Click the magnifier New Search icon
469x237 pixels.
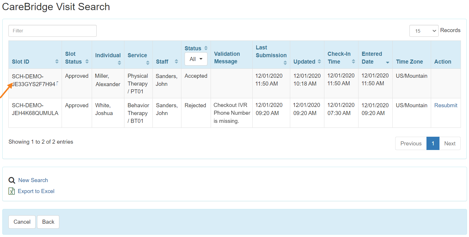[12, 180]
